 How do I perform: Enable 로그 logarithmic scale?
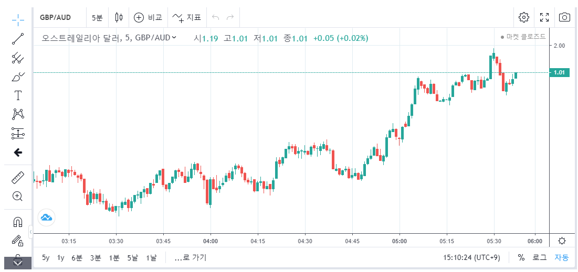point(539,257)
